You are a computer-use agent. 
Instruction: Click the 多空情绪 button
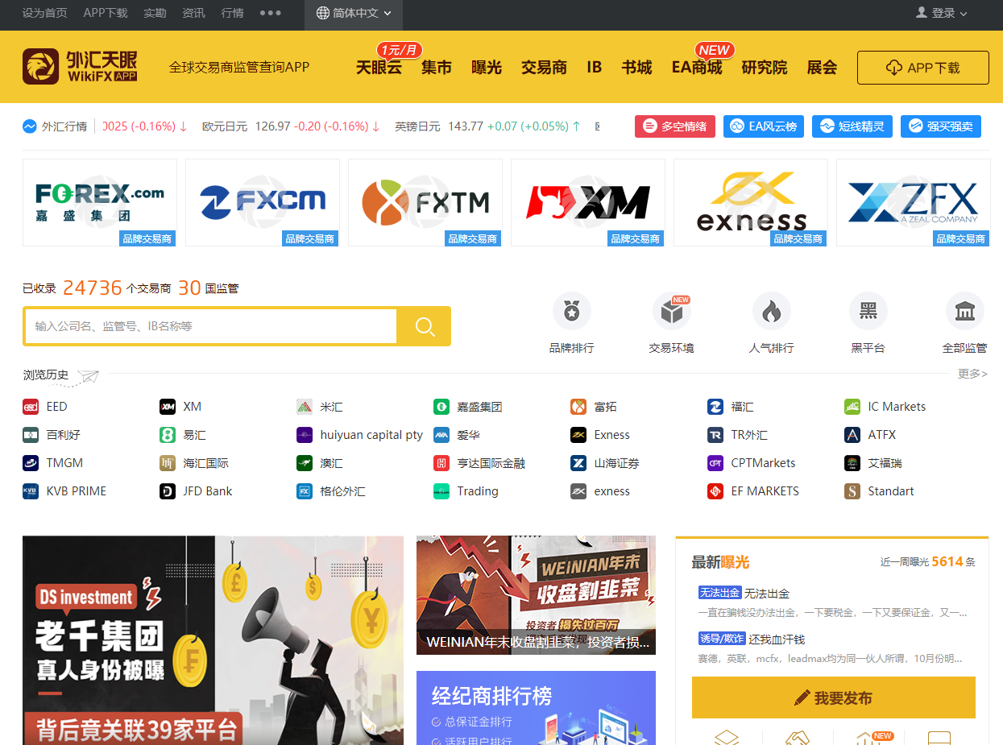click(675, 126)
